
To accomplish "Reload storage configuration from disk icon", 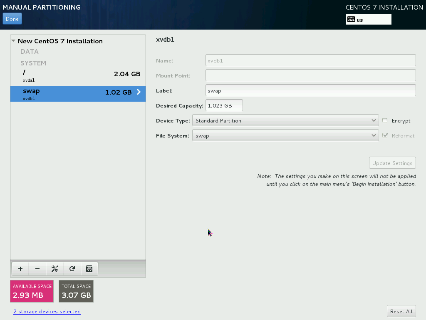I will tap(72, 269).
